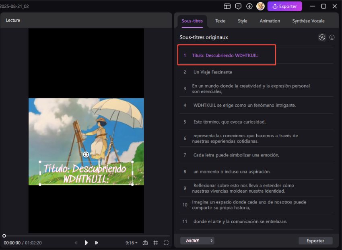Switch to the Style tab
342x250 pixels.
242,20
